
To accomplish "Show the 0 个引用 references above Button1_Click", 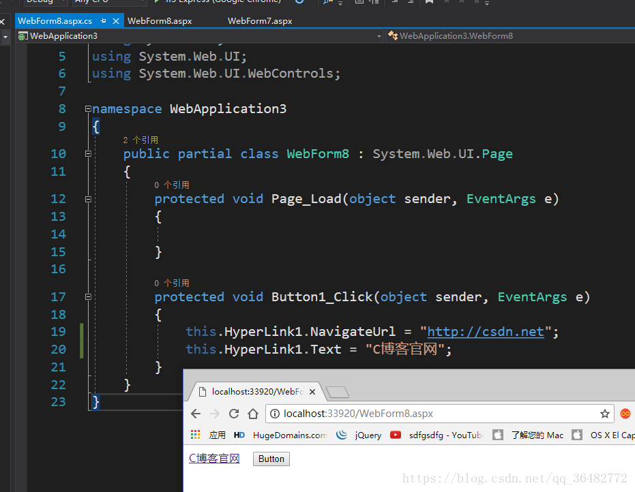I will click(172, 283).
